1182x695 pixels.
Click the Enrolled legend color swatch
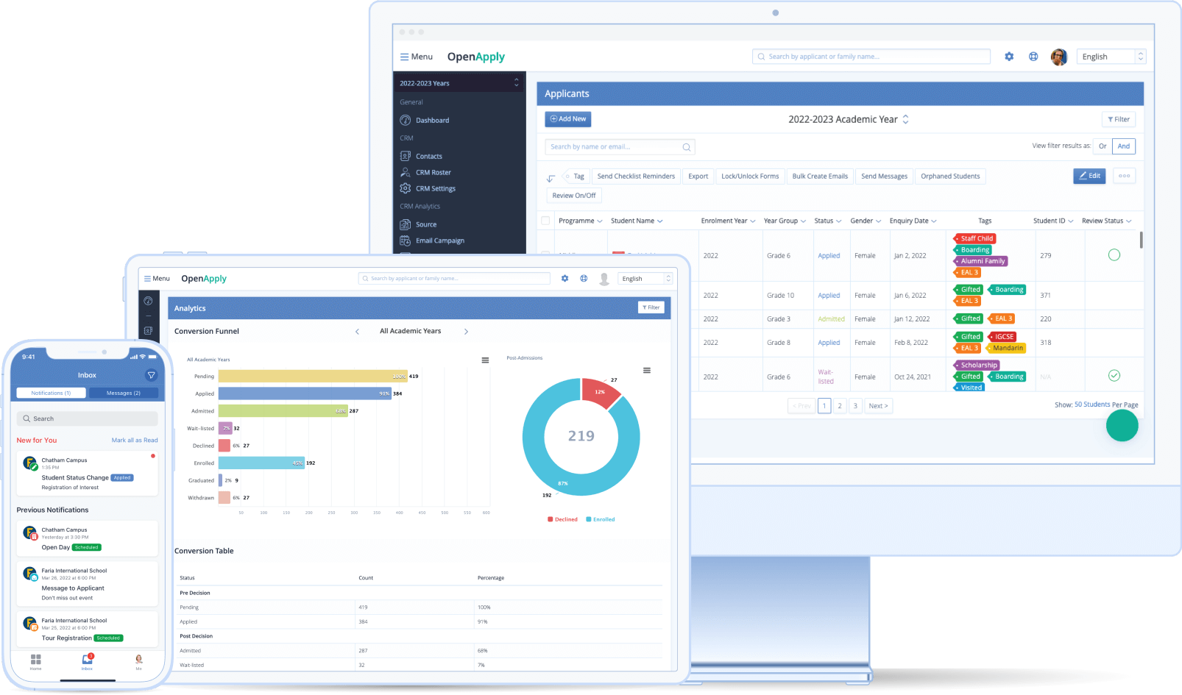click(x=588, y=519)
